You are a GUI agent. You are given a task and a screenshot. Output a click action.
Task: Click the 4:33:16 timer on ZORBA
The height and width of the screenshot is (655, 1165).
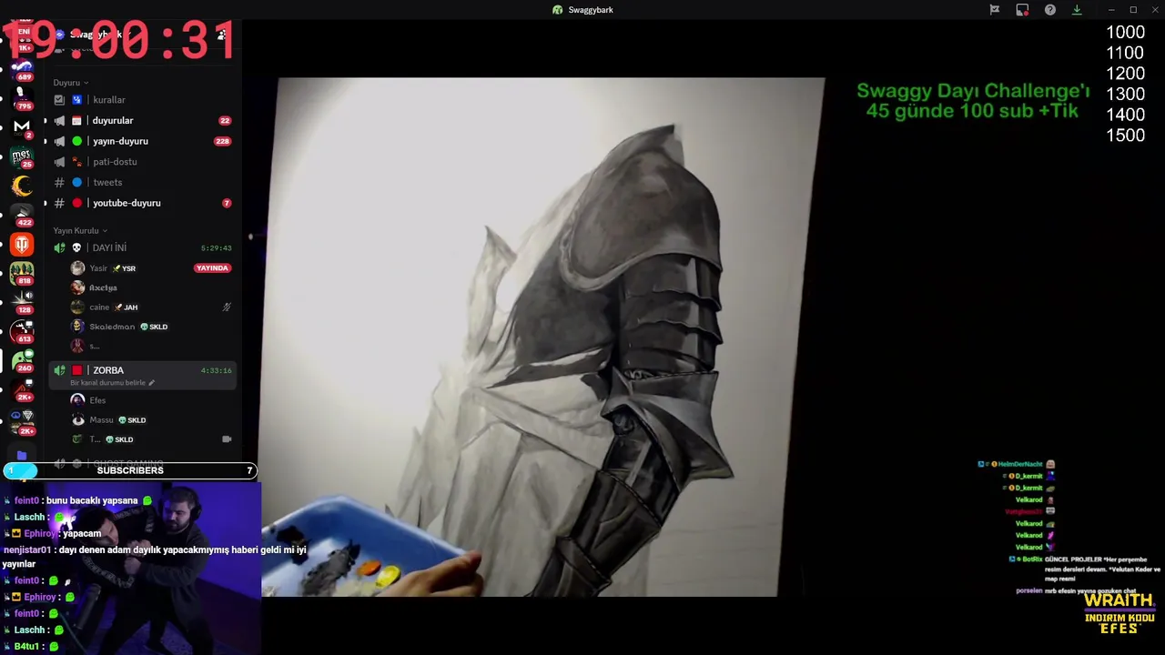[216, 371]
